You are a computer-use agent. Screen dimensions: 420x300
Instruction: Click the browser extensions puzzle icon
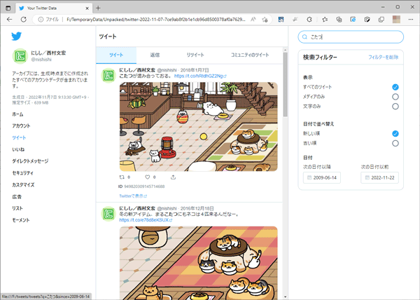coord(309,20)
